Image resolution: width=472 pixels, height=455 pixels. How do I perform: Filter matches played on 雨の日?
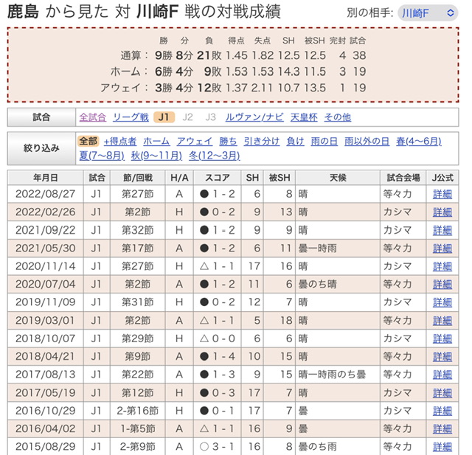point(324,141)
